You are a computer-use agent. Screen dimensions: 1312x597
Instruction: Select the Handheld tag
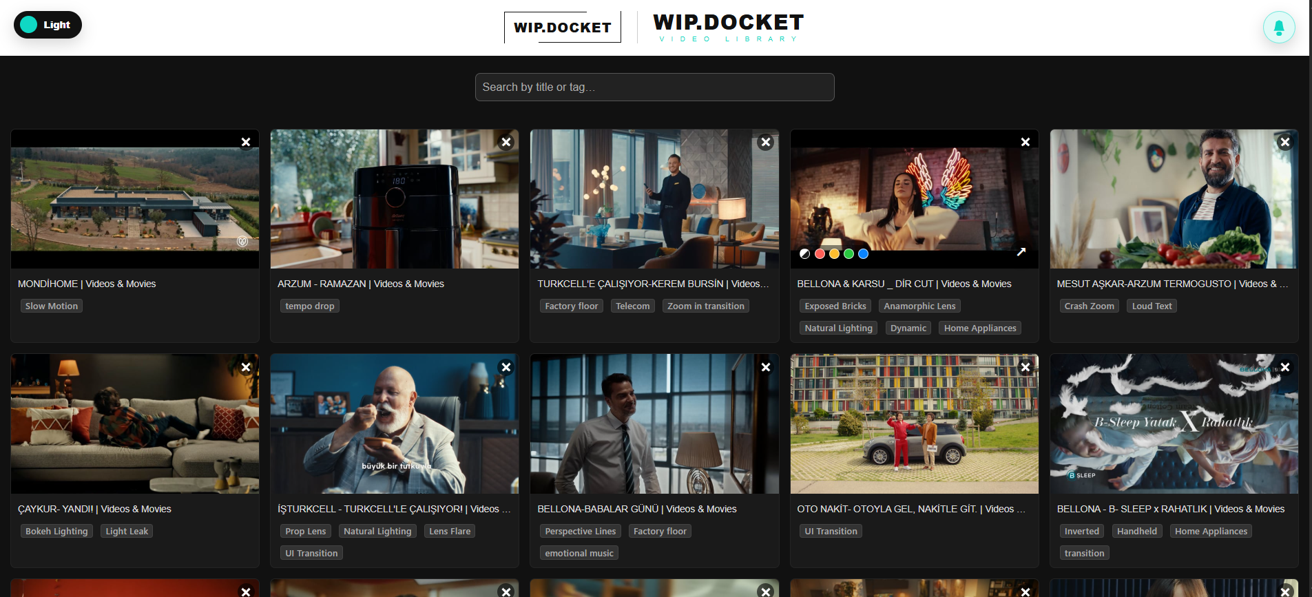point(1137,531)
